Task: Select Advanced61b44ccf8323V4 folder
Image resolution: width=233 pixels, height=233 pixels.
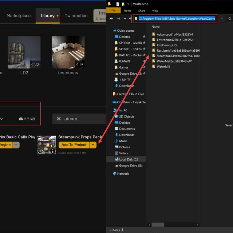Action: coord(175,35)
